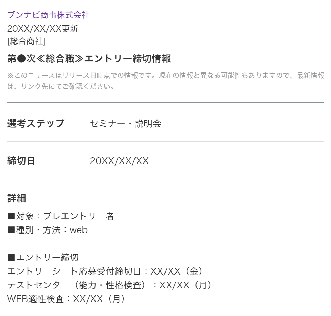Select the 選考ステップ row label
Image resolution: width=331 pixels, height=316 pixels.
point(36,123)
